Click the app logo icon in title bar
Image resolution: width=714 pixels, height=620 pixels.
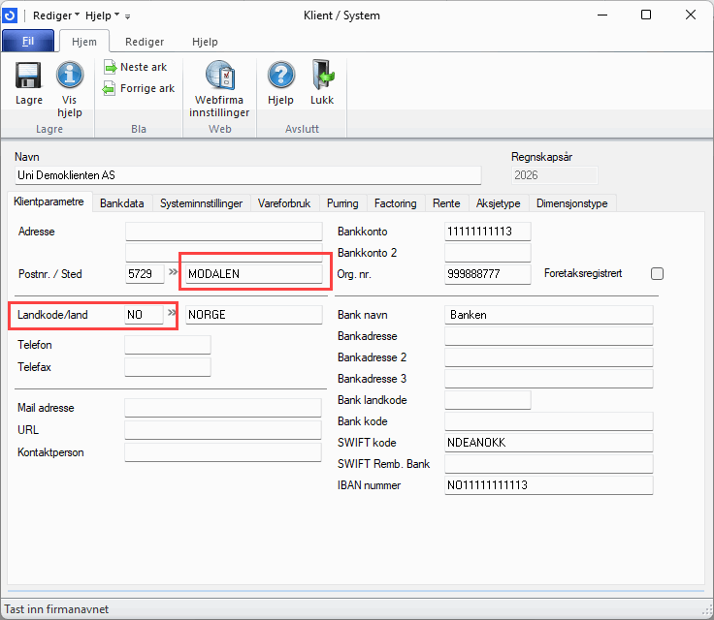click(x=10, y=15)
